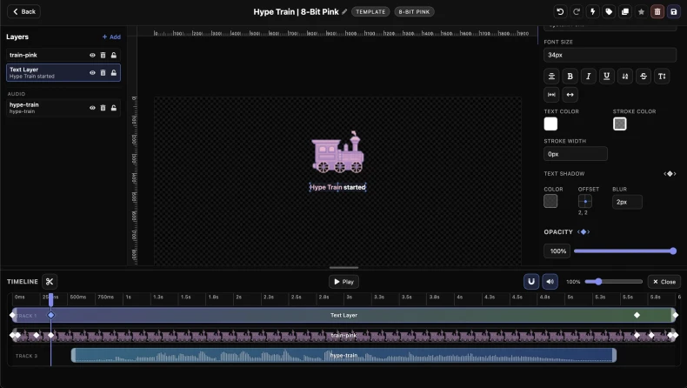Delete the train-pink layer via trash icon
The image size is (687, 388).
(x=103, y=55)
